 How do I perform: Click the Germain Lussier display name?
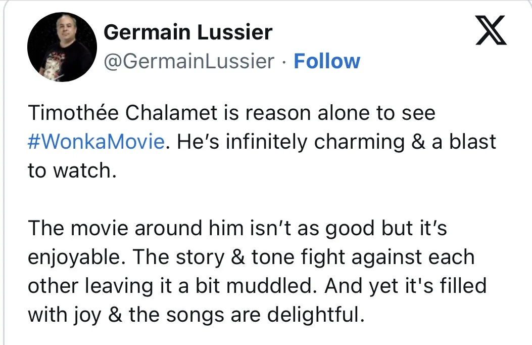point(188,32)
